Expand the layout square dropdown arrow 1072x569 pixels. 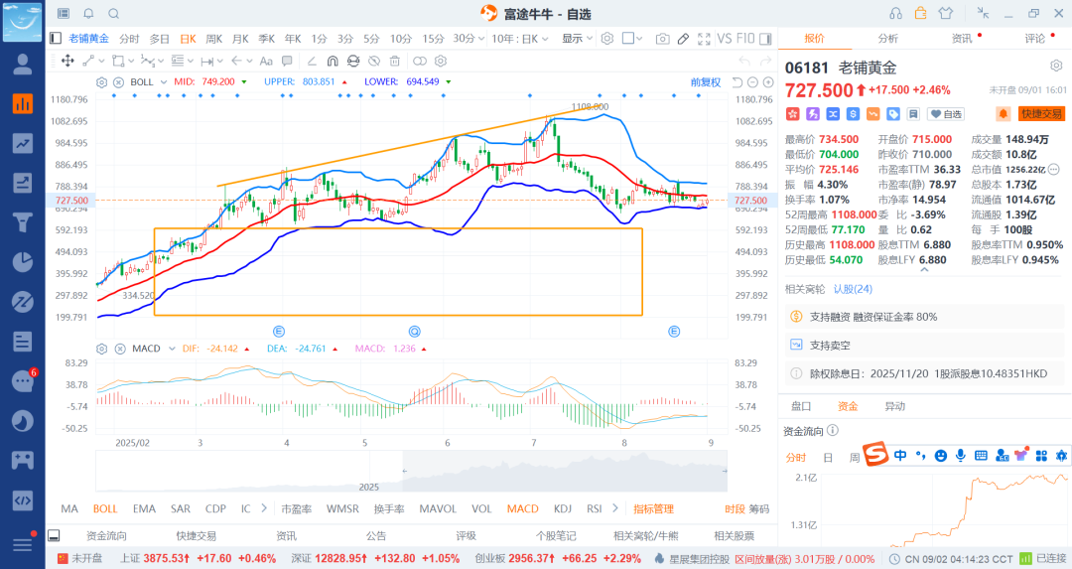[x=639, y=39]
